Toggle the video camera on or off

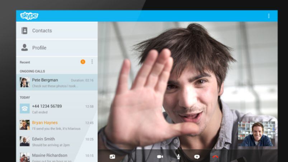pyautogui.click(x=160, y=157)
